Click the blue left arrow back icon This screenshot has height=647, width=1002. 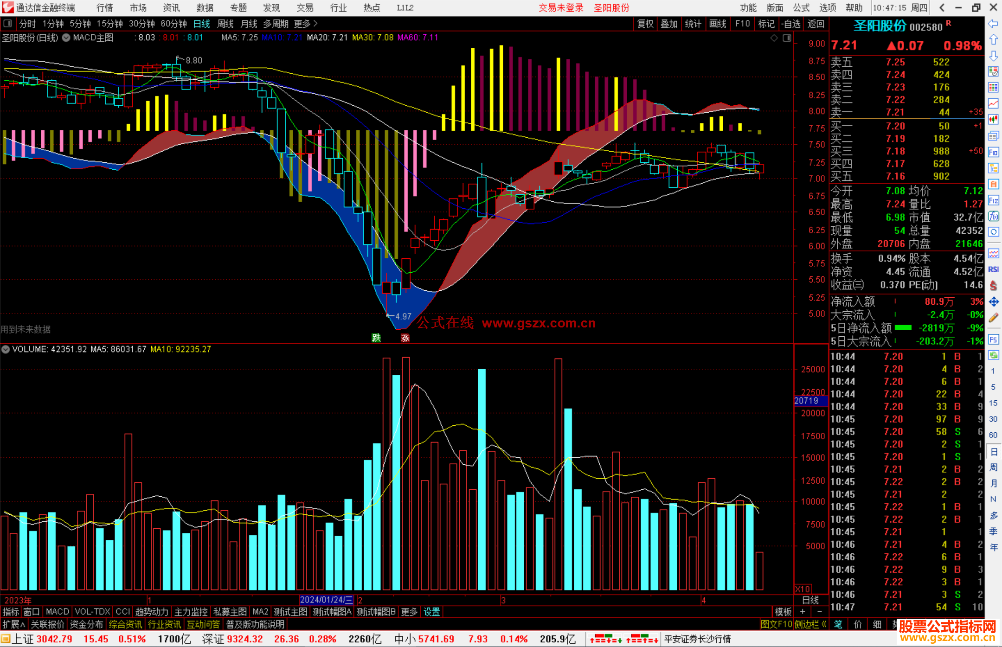pos(993,23)
